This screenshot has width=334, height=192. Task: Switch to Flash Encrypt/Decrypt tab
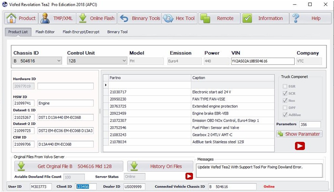point(81,32)
